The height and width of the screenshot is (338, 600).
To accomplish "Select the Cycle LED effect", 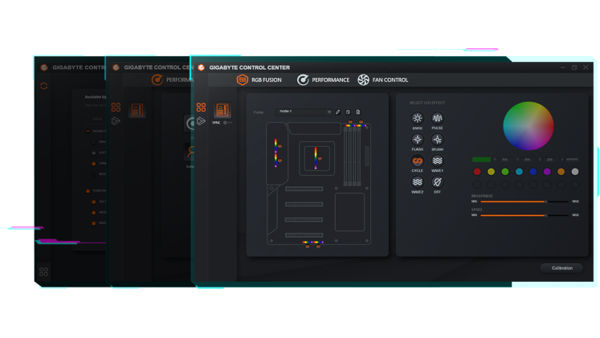I will 417,161.
